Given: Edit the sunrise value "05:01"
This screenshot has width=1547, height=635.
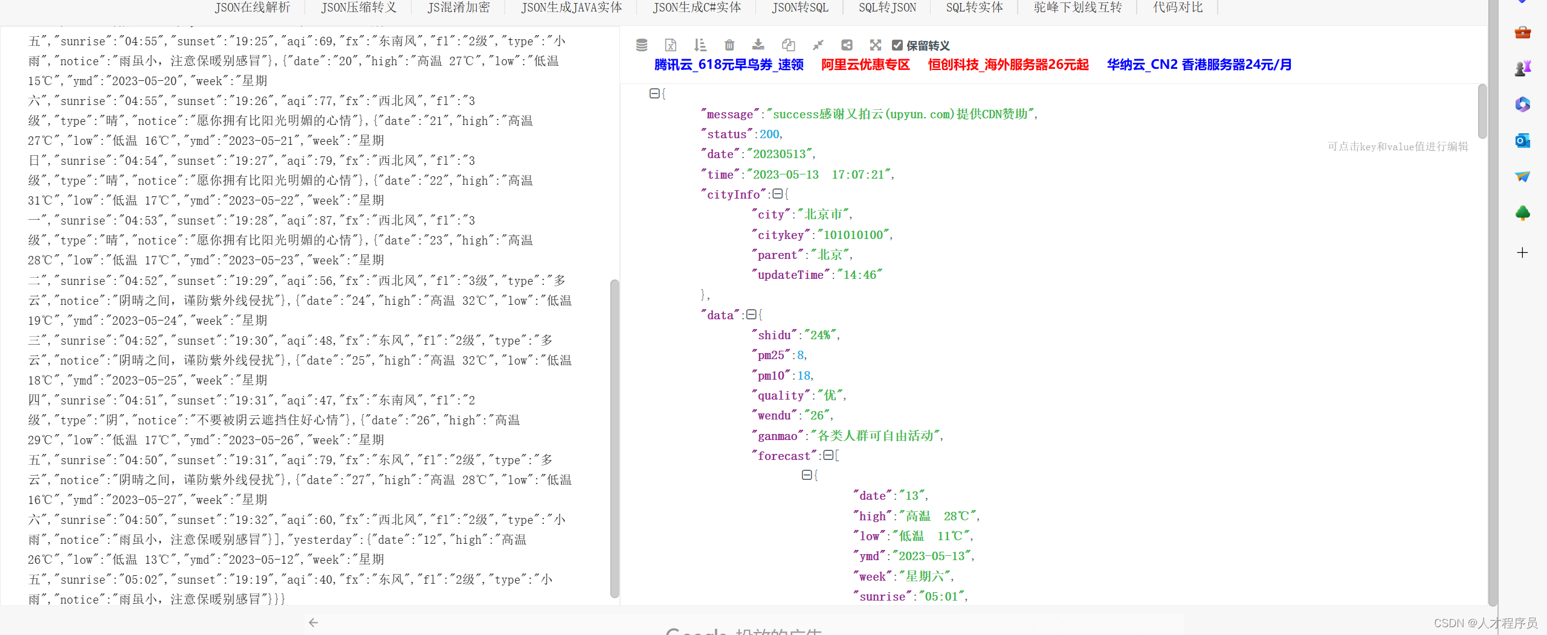Looking at the screenshot, I should tap(941, 596).
